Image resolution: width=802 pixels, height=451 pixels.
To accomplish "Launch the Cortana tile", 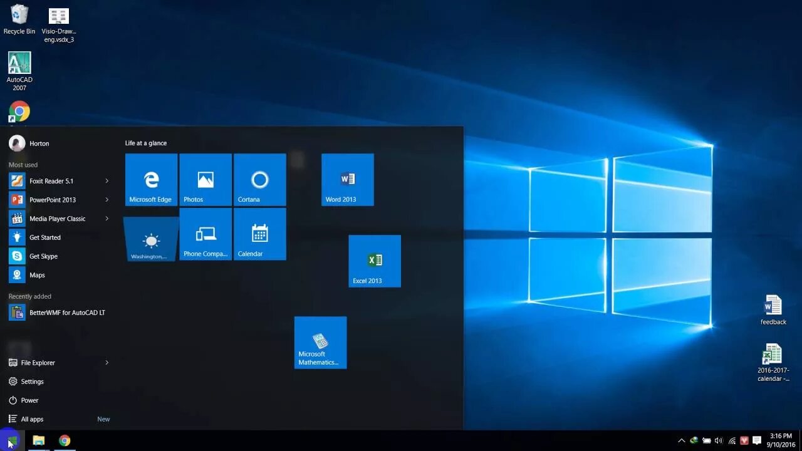I will click(260, 180).
